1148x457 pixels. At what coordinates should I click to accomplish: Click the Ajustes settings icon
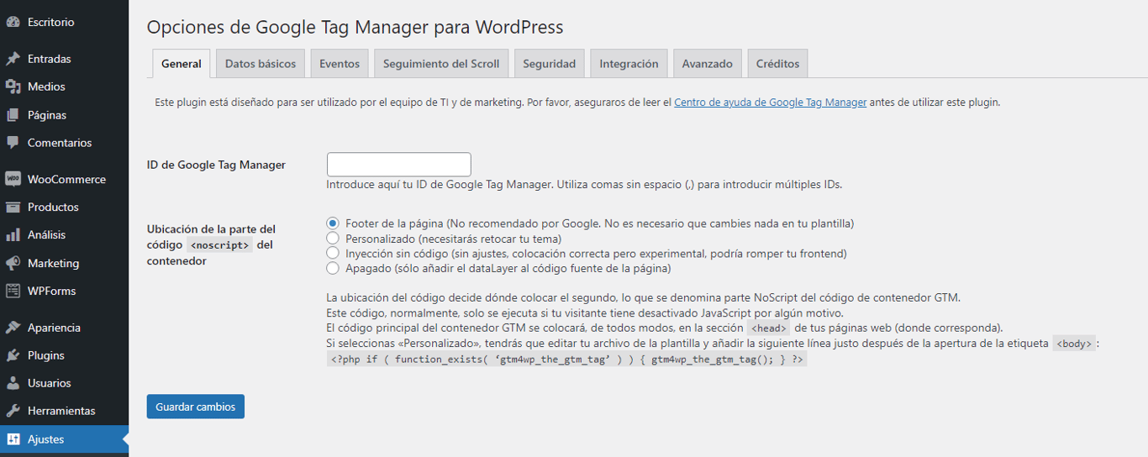(x=13, y=439)
